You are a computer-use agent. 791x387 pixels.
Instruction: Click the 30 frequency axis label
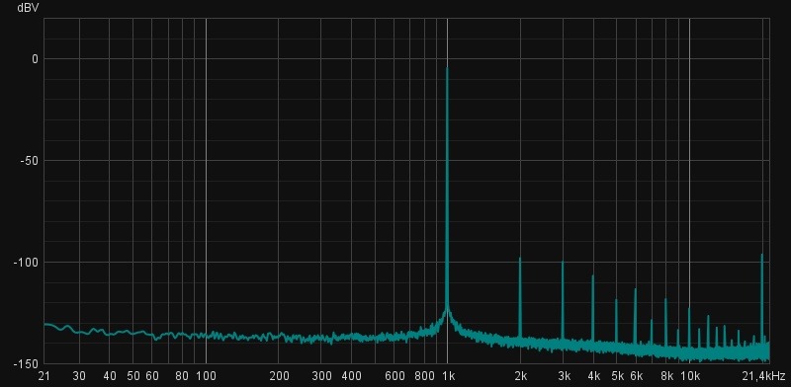coord(79,376)
